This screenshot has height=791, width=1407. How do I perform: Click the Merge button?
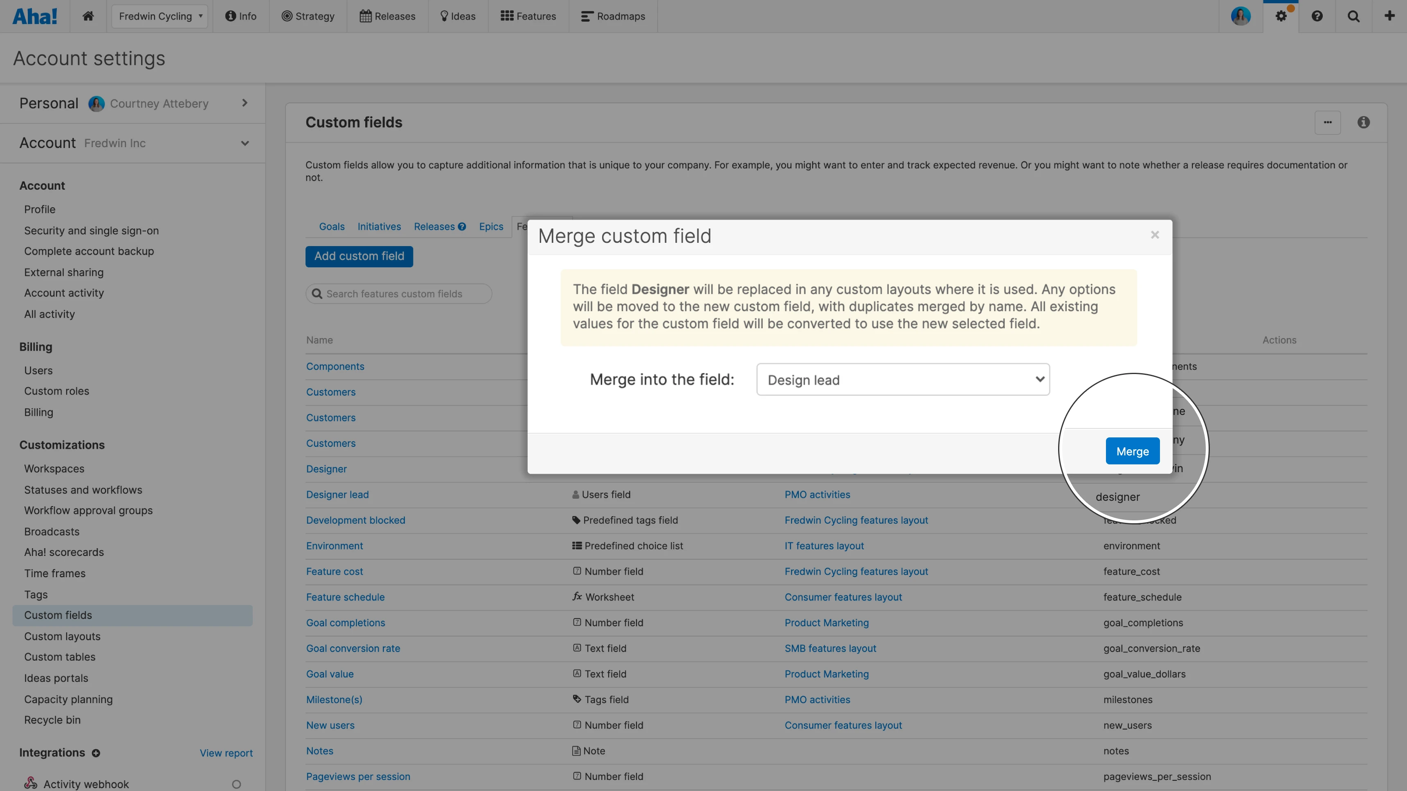[1132, 451]
